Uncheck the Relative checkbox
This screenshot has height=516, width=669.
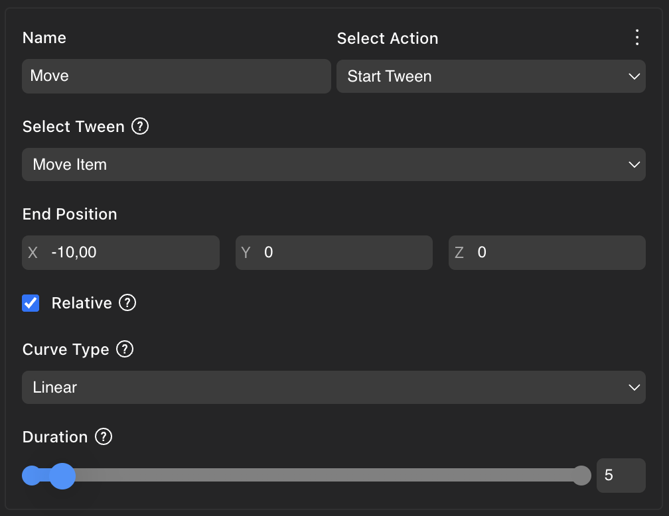pyautogui.click(x=31, y=303)
